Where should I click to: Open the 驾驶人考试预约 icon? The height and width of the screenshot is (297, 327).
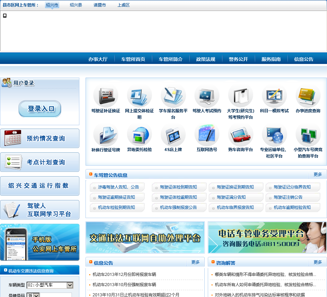[x=207, y=96]
